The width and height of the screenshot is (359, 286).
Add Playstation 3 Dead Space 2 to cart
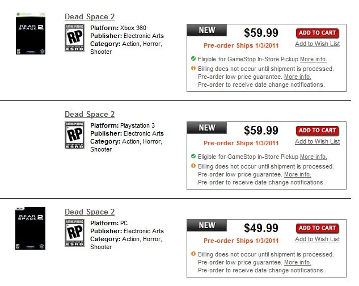(317, 131)
